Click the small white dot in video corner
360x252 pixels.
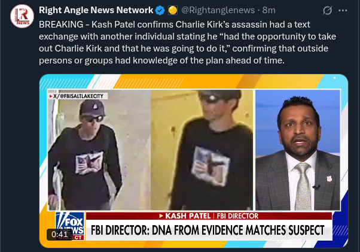pyautogui.click(x=334, y=78)
